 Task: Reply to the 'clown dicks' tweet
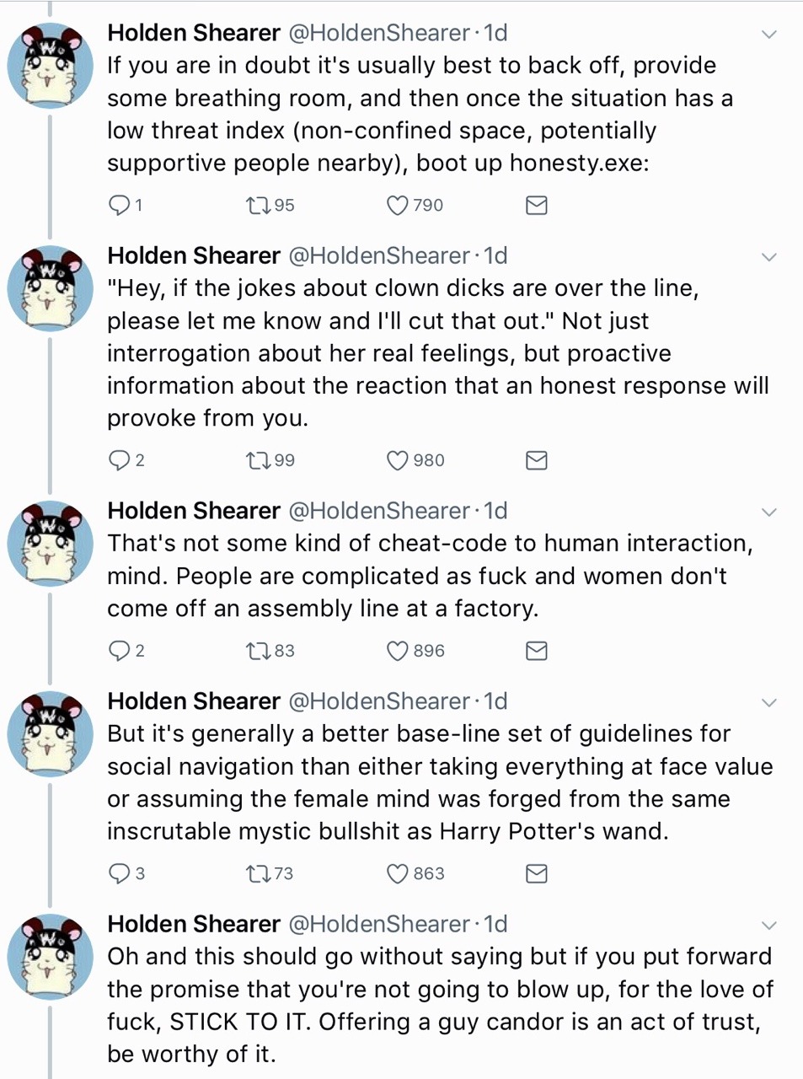tap(120, 460)
